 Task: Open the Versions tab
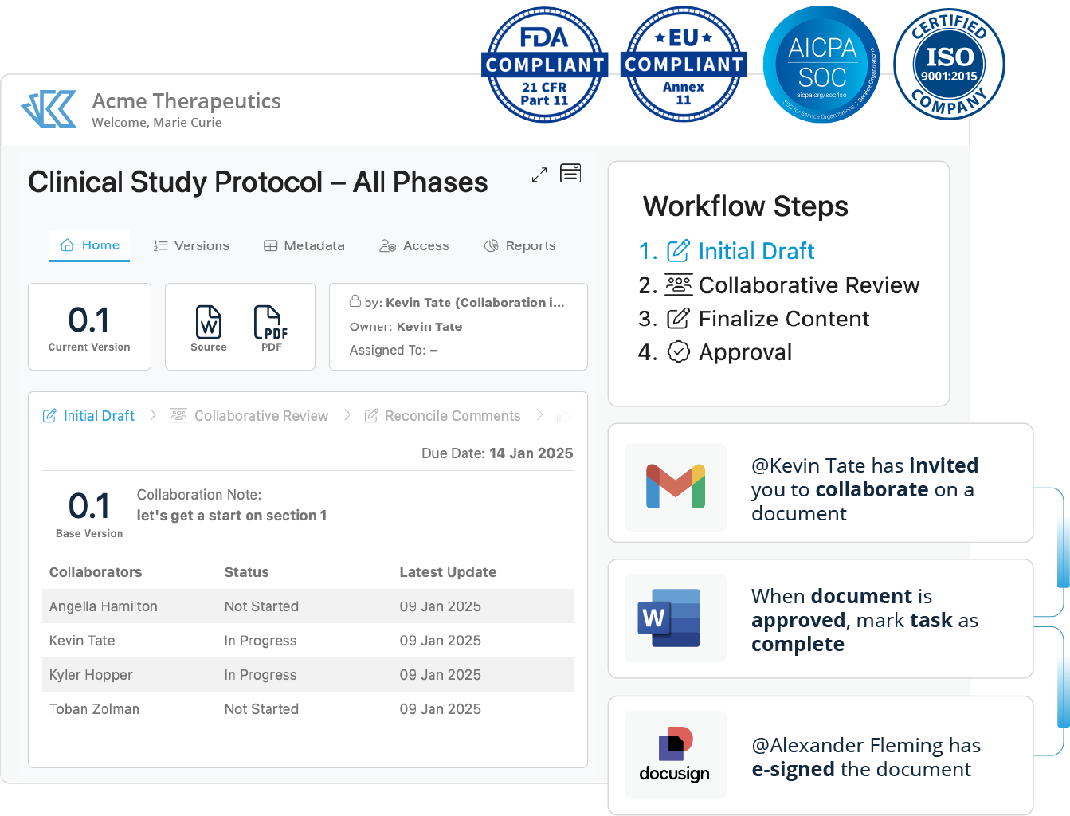coord(191,245)
